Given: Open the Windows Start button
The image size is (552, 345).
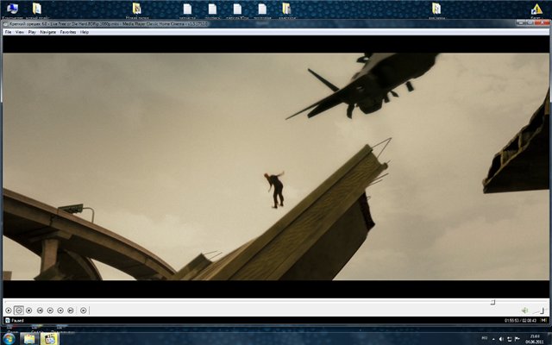Looking at the screenshot, I should tap(9, 339).
